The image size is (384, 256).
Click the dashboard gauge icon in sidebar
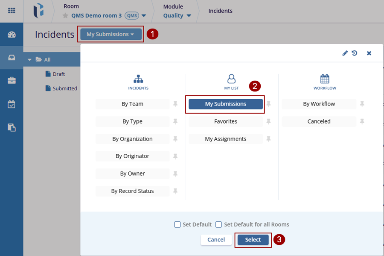[12, 35]
